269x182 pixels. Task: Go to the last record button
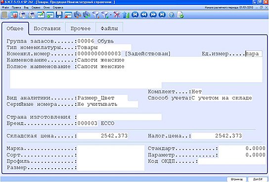click(x=162, y=15)
